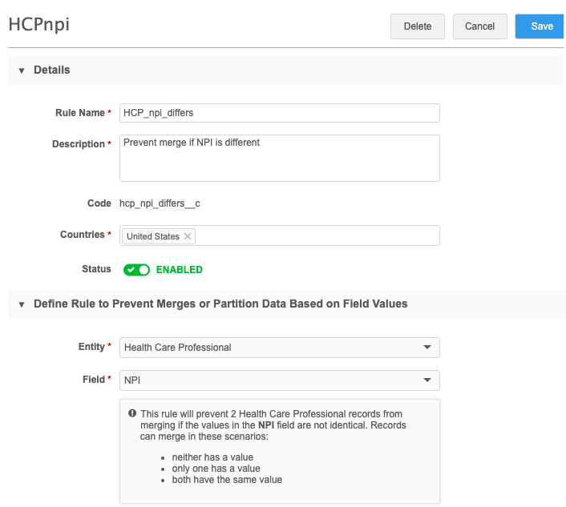Click the United States tag label
This screenshot has width=566, height=507.
click(152, 236)
